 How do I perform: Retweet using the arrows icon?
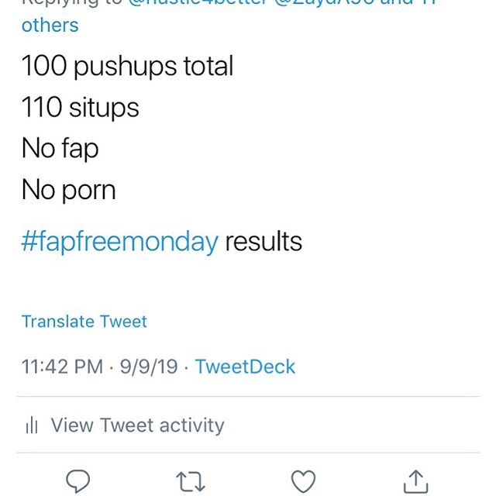191,481
